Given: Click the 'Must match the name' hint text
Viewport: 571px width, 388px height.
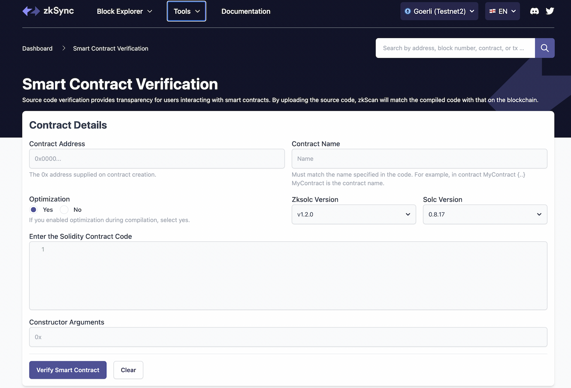Looking at the screenshot, I should click(x=408, y=179).
